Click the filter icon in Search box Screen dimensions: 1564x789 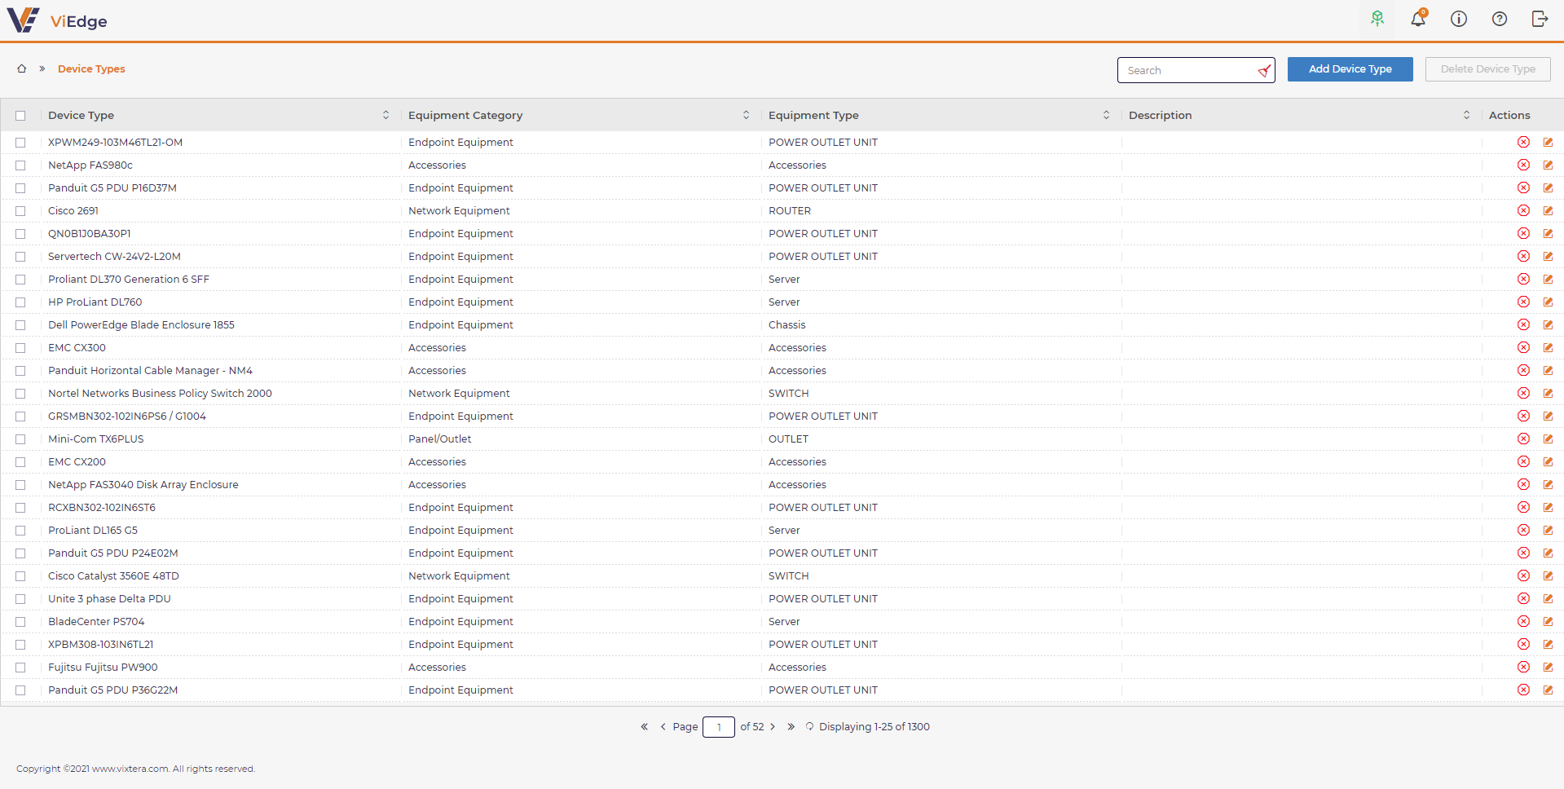(1264, 71)
